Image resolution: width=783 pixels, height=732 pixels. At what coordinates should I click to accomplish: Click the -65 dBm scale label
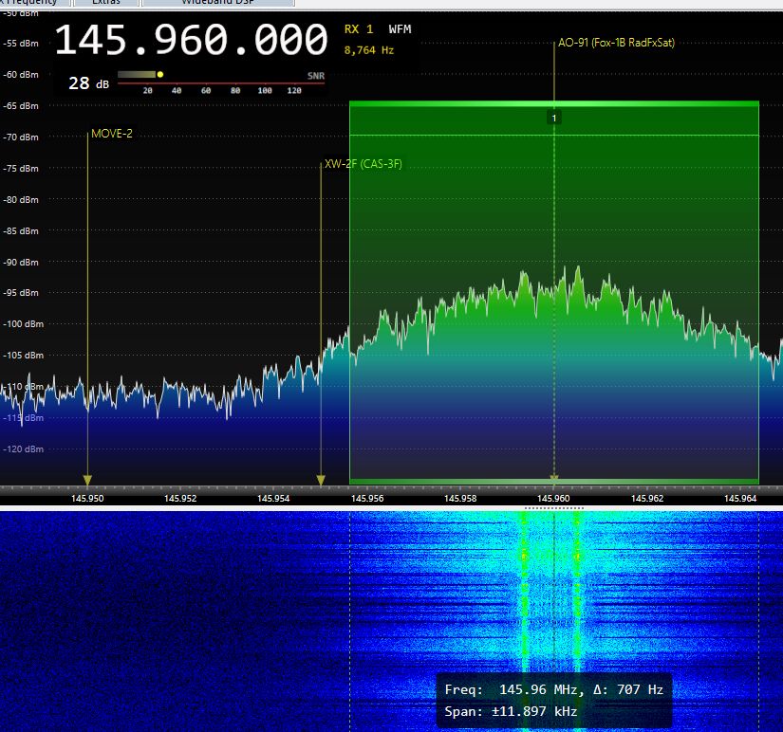click(21, 106)
